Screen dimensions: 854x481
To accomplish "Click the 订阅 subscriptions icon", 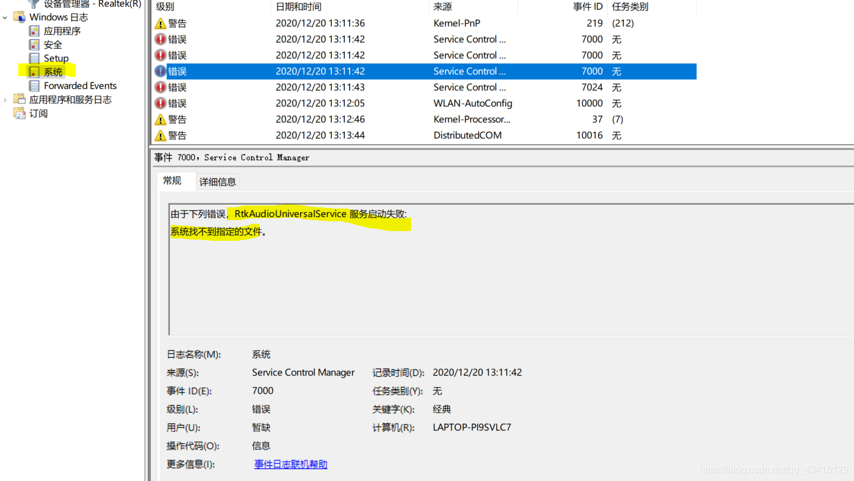I will [20, 113].
